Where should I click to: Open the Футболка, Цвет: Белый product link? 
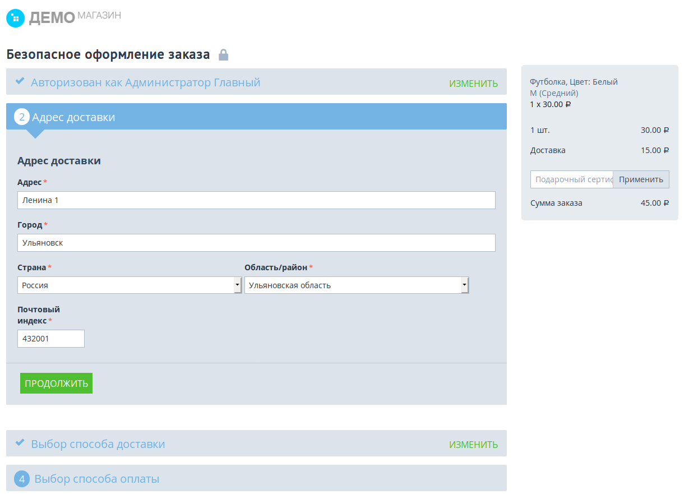click(x=574, y=82)
